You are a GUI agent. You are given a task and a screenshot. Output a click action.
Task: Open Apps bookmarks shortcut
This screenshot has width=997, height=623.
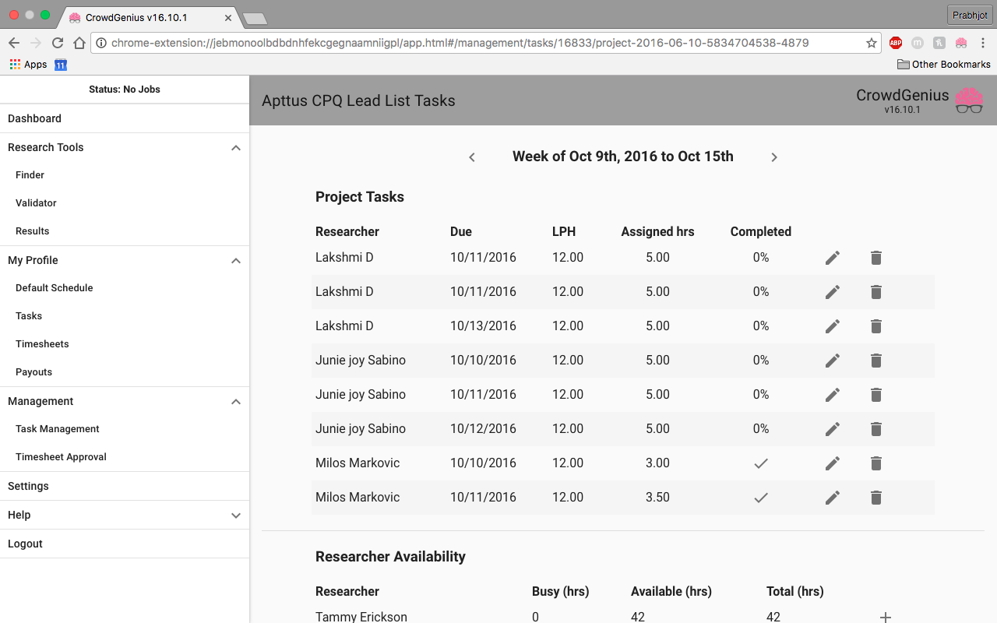(28, 65)
